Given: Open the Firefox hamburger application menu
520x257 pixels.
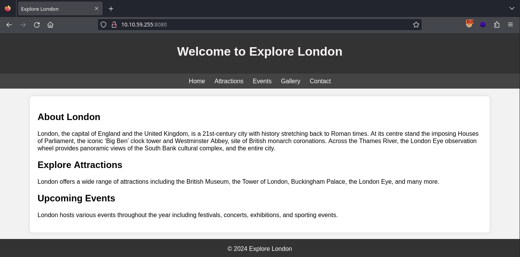Looking at the screenshot, I should click(x=510, y=25).
